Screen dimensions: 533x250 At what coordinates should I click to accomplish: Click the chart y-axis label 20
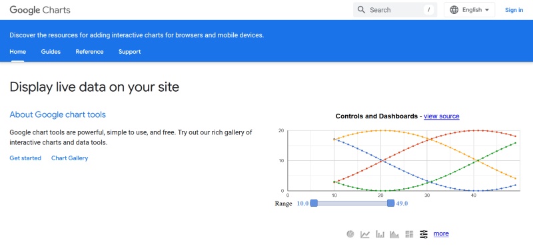point(281,130)
